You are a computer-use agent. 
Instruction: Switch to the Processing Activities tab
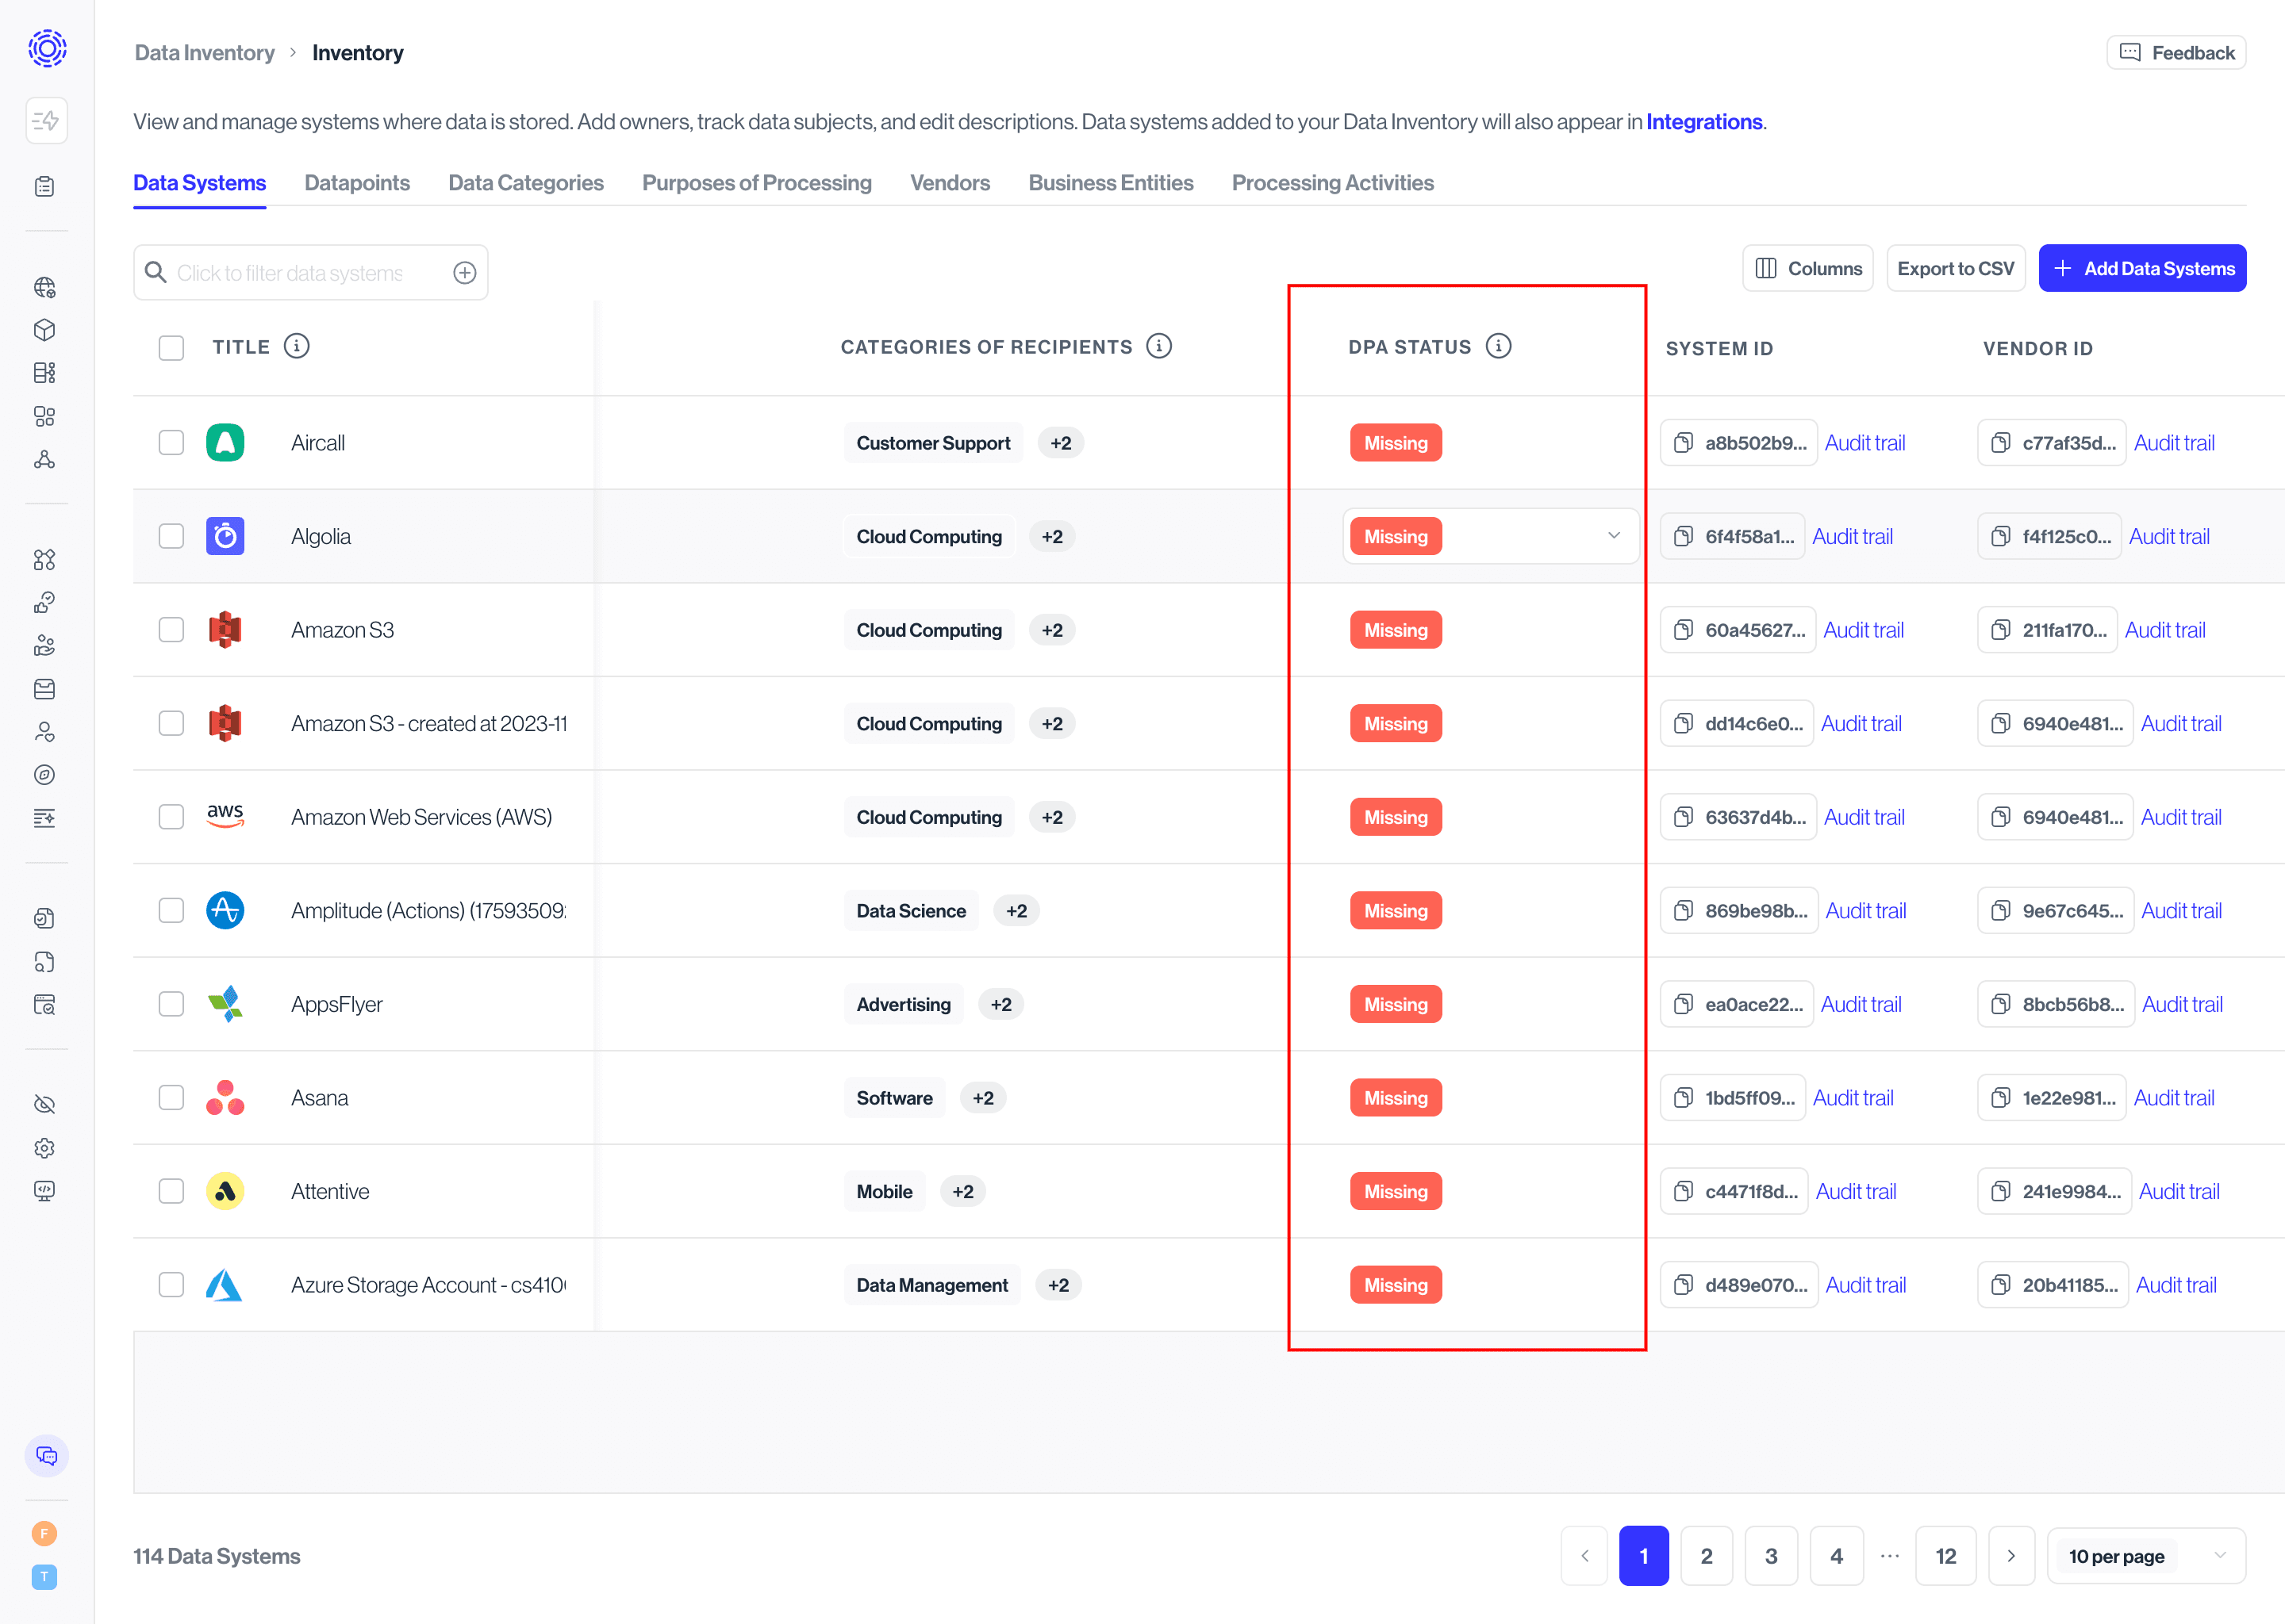pos(1333,183)
